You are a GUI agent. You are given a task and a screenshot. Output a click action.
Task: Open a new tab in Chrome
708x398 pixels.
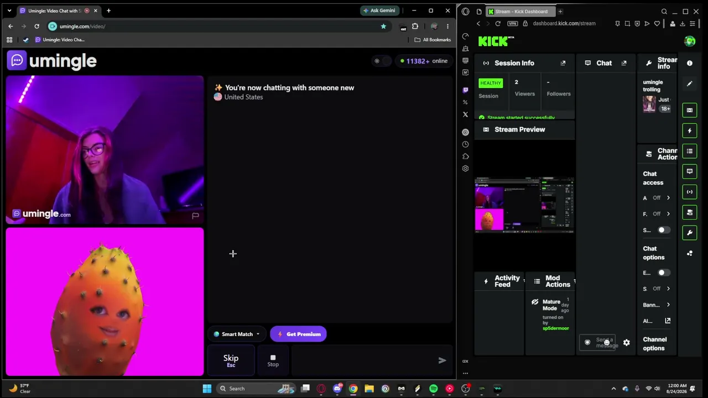[108, 11]
